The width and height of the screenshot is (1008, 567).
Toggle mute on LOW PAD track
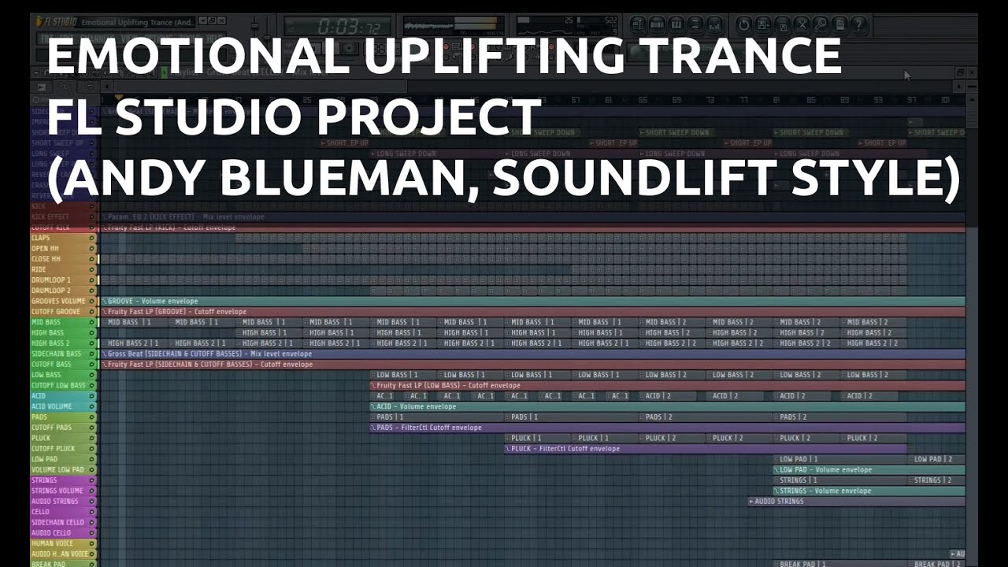(91, 459)
